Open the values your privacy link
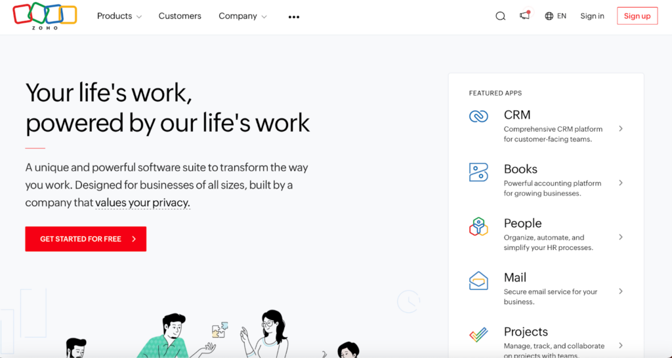Screen dimensions: 672x358 pyautogui.click(x=142, y=203)
